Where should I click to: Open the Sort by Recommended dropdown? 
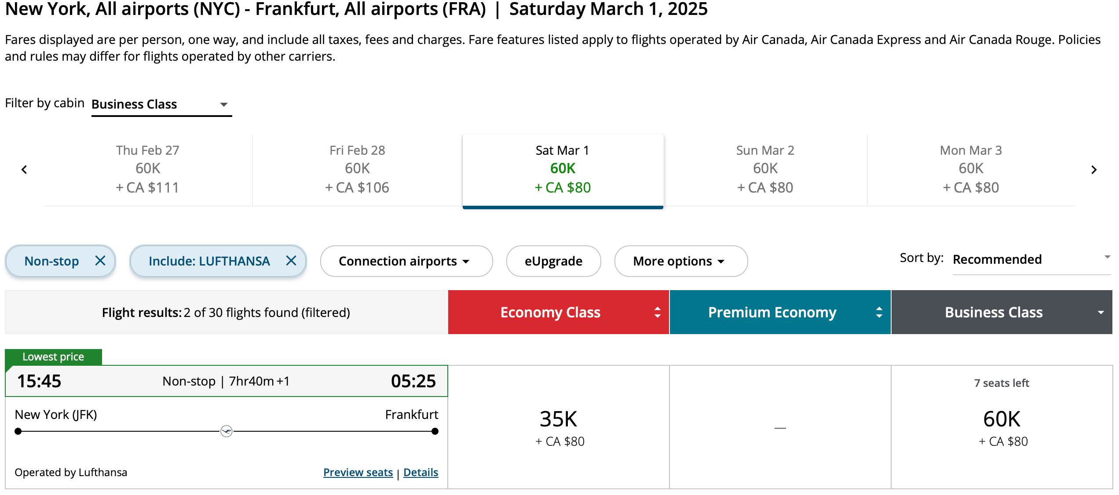[x=1031, y=259]
